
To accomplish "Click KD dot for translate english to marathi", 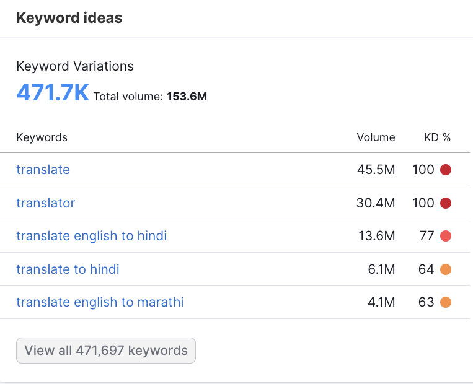I will (445, 302).
